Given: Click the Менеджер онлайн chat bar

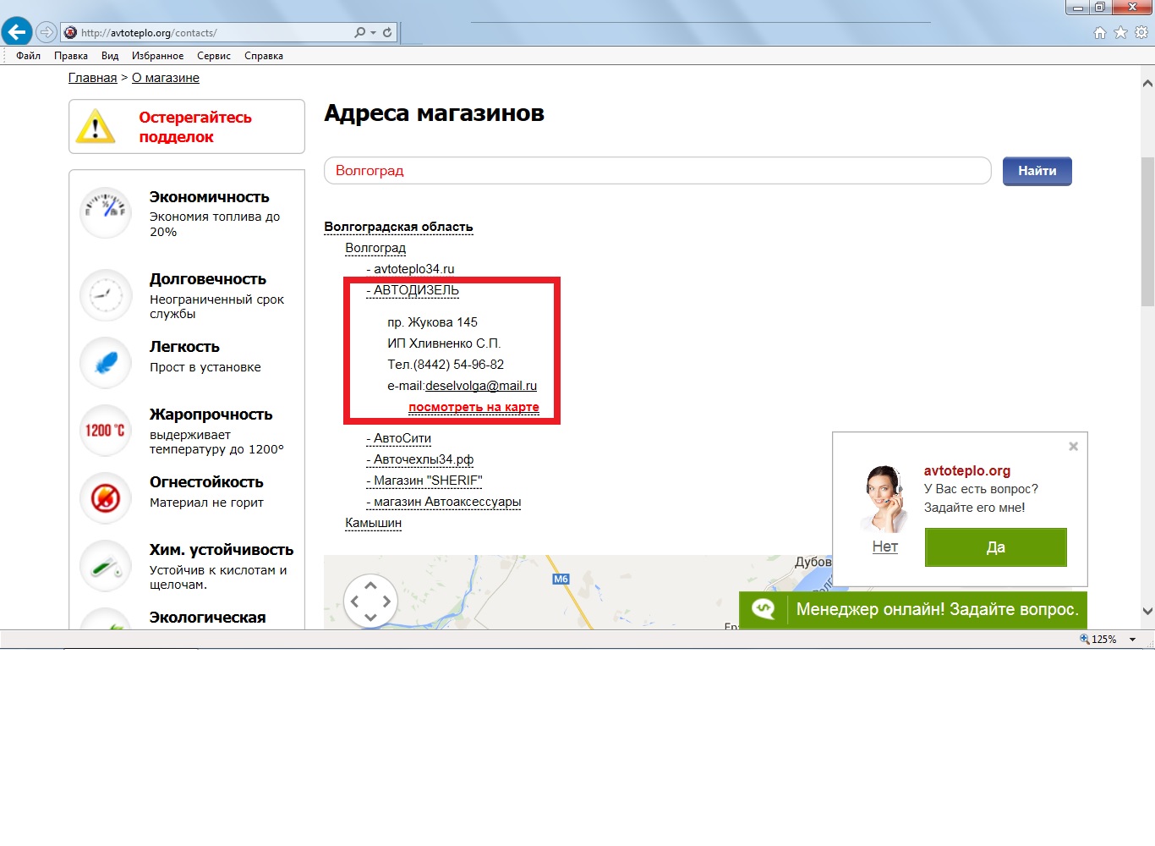Looking at the screenshot, I should coord(913,609).
